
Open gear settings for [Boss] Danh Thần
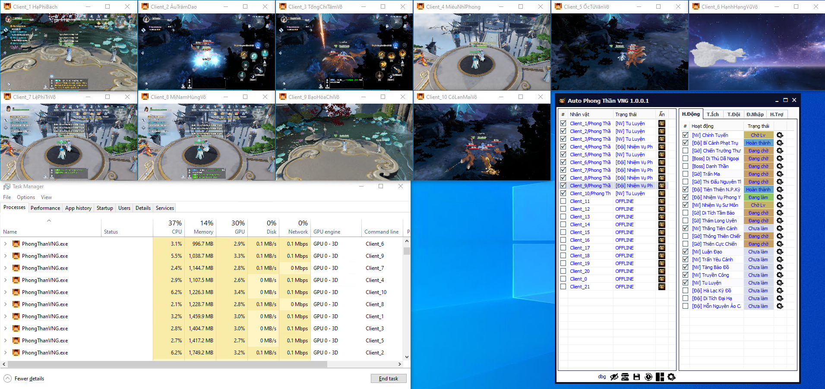pos(780,166)
